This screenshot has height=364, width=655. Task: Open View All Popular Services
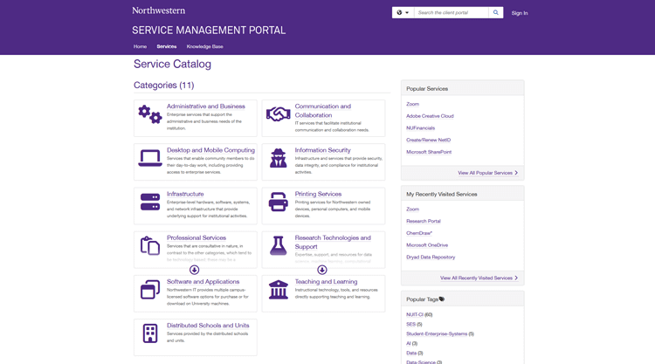(487, 173)
